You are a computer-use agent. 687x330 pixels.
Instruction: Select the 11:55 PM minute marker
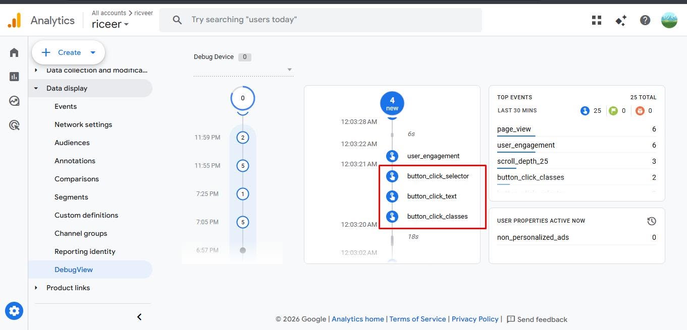pos(243,166)
